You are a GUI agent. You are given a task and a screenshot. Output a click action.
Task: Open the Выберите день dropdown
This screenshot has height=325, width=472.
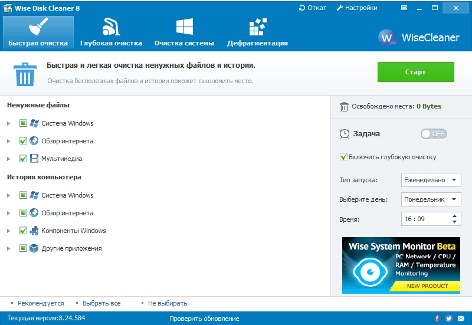431,199
